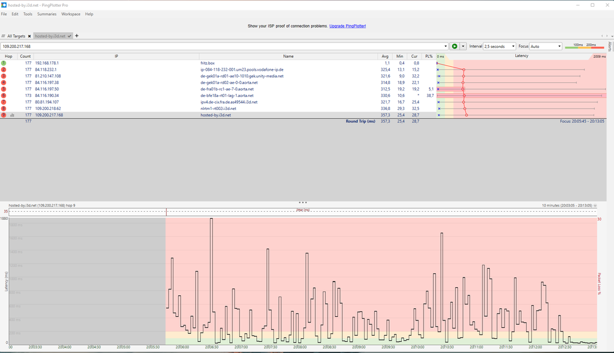Open the target address history dropdown
This screenshot has height=353, width=614.
click(446, 46)
